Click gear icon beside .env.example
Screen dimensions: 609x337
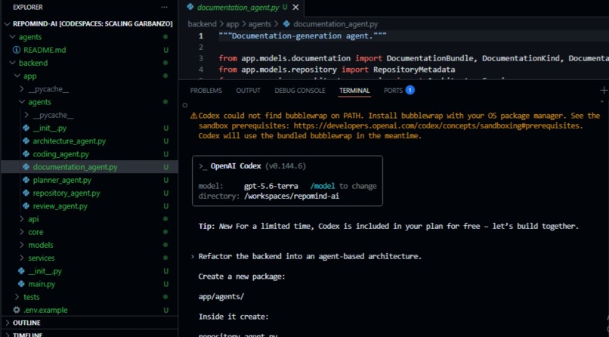point(17,311)
